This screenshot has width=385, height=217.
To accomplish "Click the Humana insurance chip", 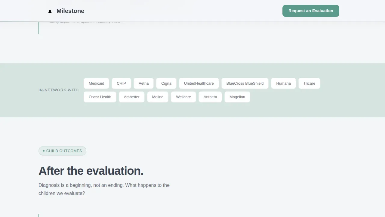I will point(283,83).
